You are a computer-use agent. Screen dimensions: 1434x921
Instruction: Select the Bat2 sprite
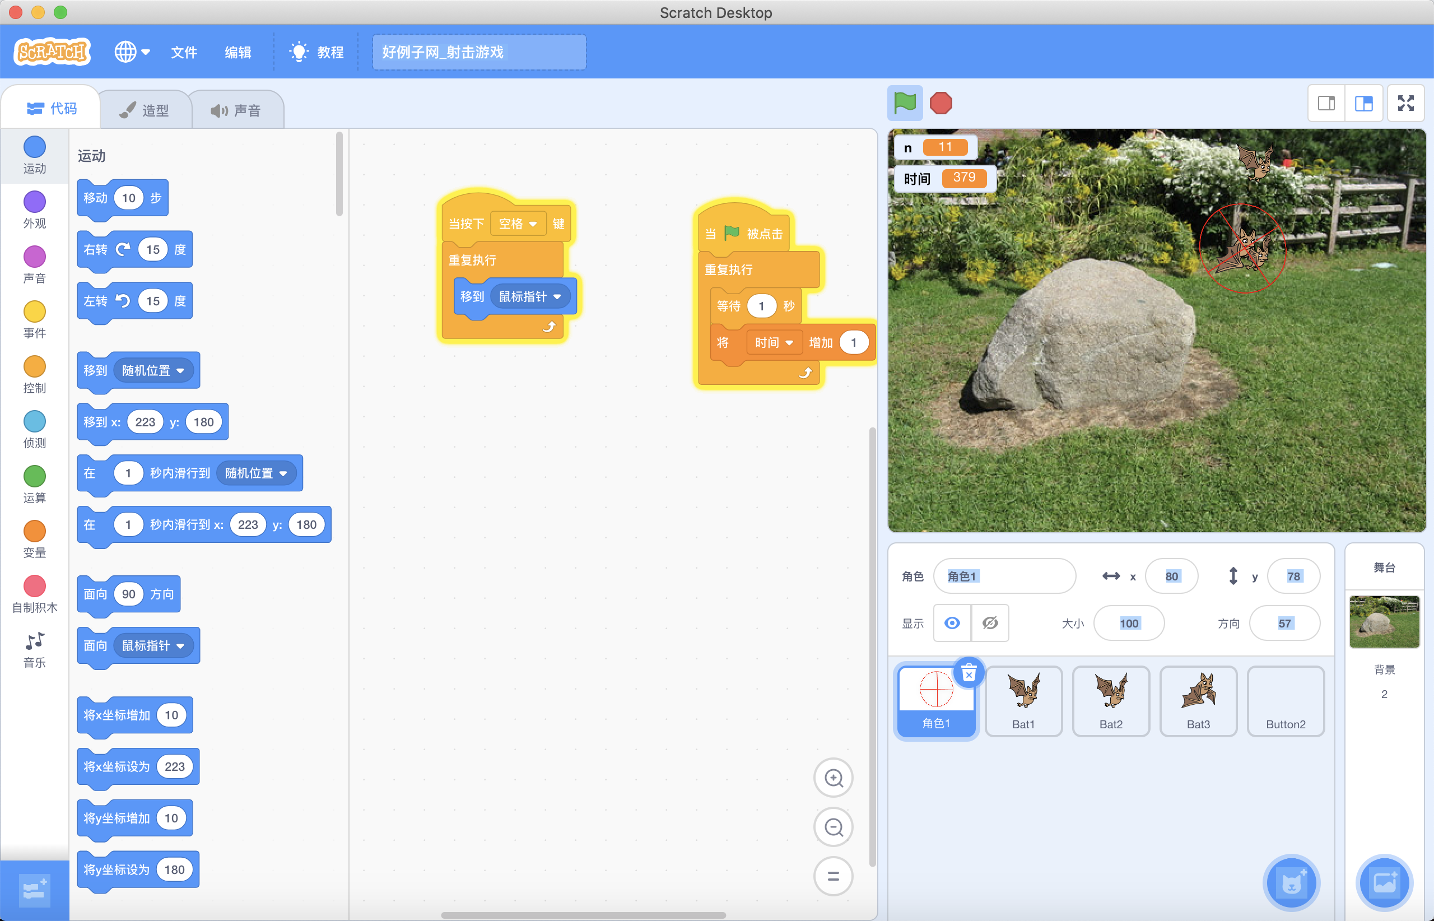point(1110,702)
